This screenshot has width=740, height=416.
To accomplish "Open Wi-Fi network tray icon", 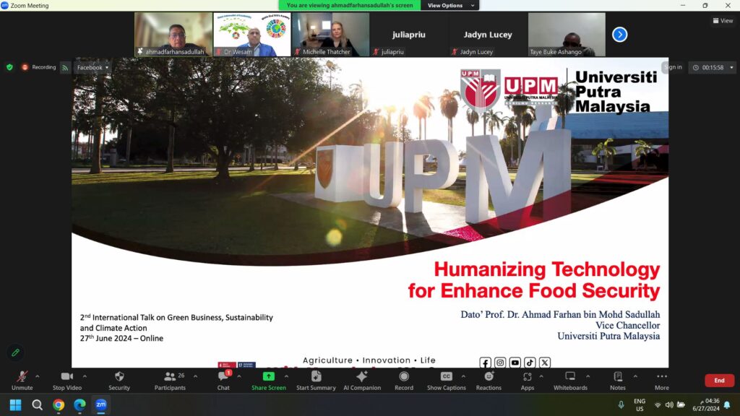I will pos(658,404).
